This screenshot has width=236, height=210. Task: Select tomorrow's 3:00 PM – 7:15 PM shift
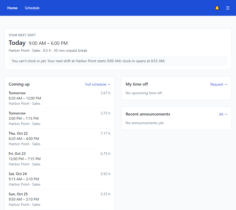tap(60, 118)
